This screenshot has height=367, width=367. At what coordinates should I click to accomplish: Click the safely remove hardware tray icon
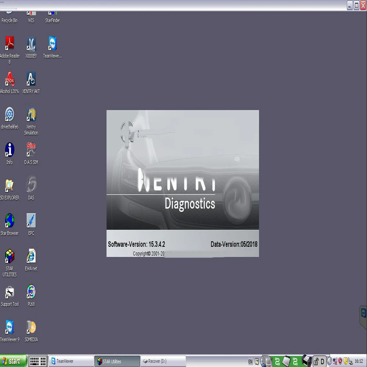click(x=350, y=361)
